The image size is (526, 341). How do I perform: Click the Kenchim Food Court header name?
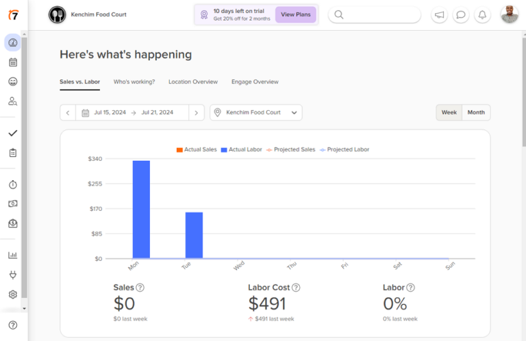click(99, 14)
